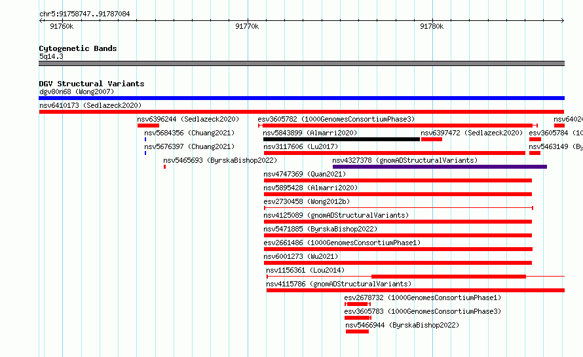Select the blue dgv80n68 variant bar
Viewport: 583px width, 357px height.
click(x=301, y=98)
